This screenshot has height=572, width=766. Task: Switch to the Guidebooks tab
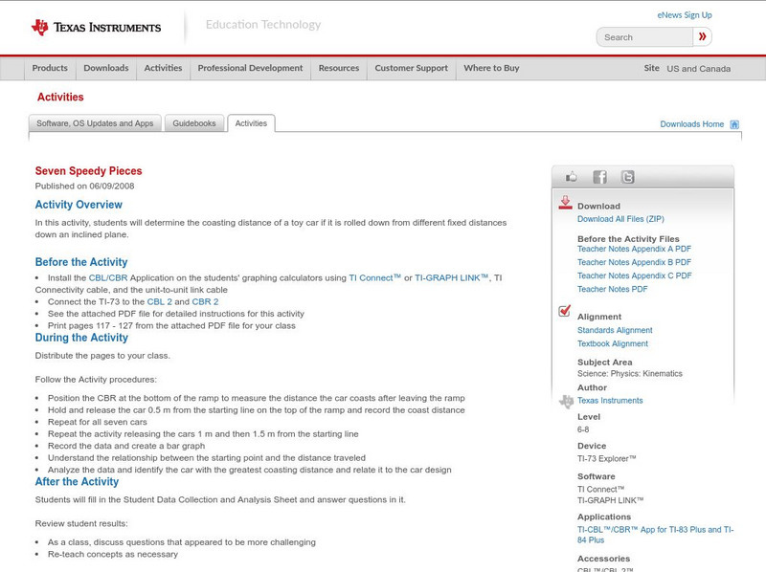pyautogui.click(x=194, y=123)
